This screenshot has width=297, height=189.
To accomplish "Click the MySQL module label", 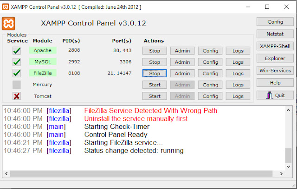I will [x=43, y=61].
